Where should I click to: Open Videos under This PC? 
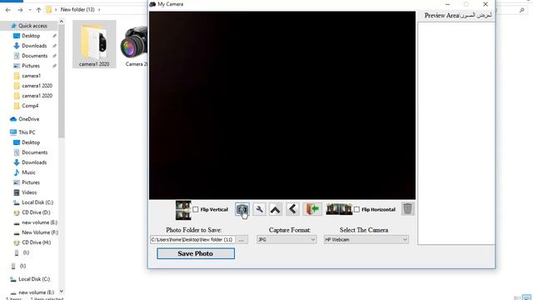[29, 192]
